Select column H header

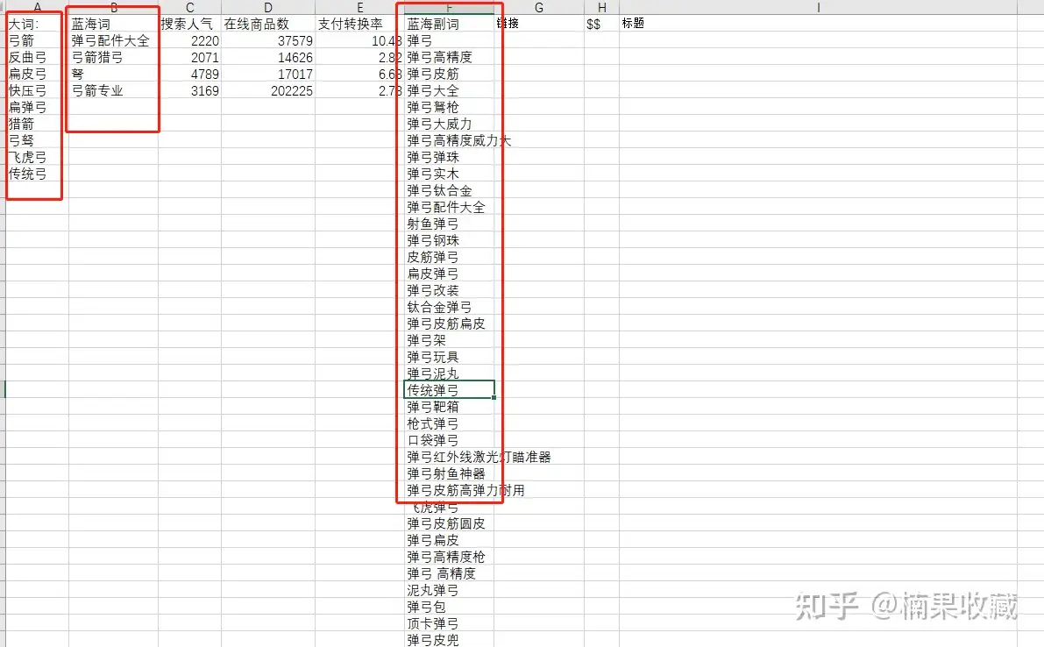(602, 7)
